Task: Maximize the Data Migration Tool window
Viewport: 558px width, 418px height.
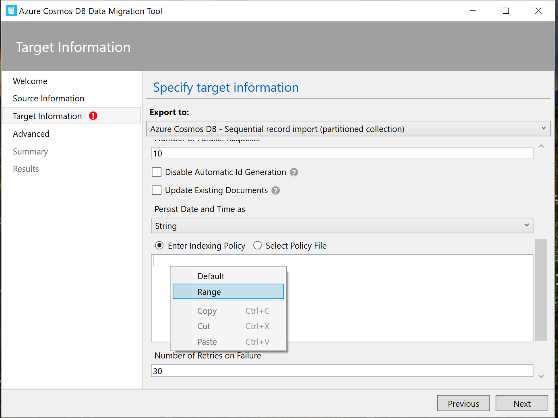Action: 506,11
